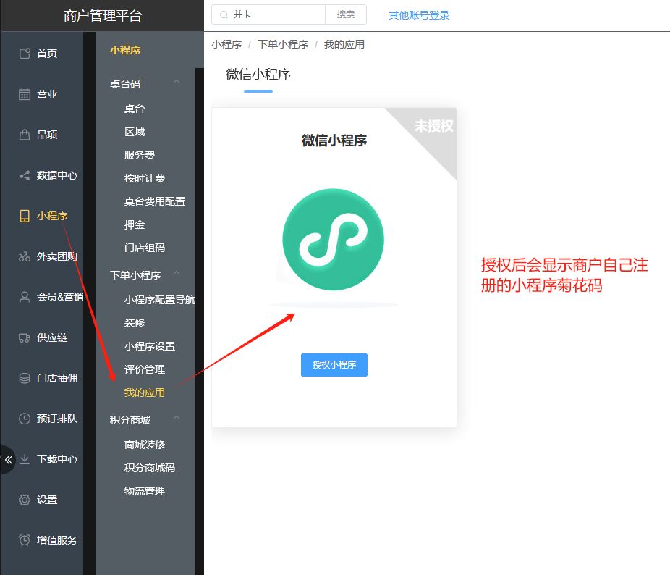670x575 pixels.
Task: Open 营业 in main navigation
Action: [x=47, y=94]
